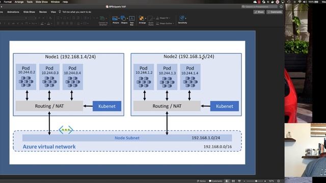Open the Tools menu
The image size is (326, 183).
(x=30, y=2)
